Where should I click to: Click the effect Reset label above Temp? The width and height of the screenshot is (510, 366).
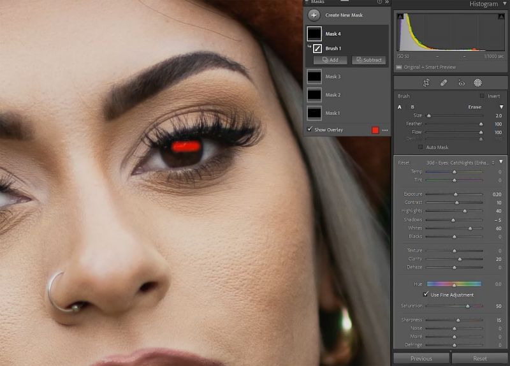coord(404,163)
